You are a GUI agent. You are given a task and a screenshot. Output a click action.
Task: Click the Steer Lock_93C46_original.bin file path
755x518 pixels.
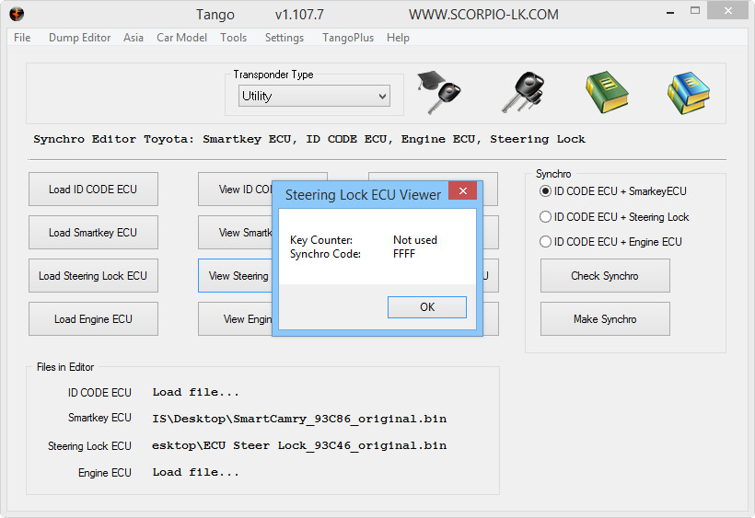coord(299,445)
